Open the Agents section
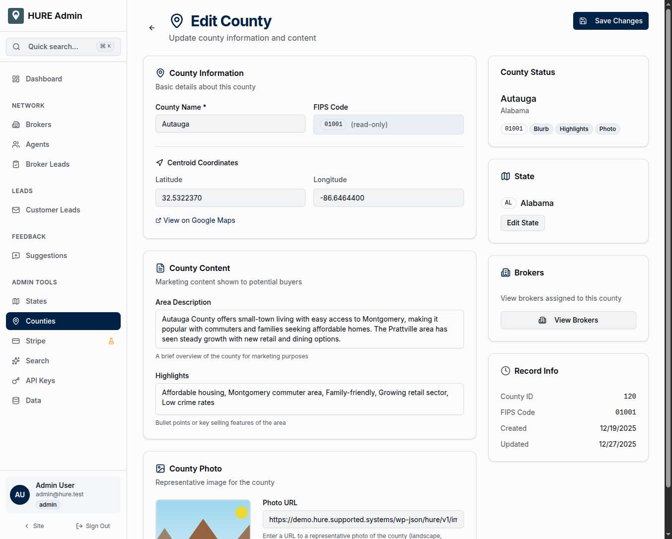 (x=37, y=144)
